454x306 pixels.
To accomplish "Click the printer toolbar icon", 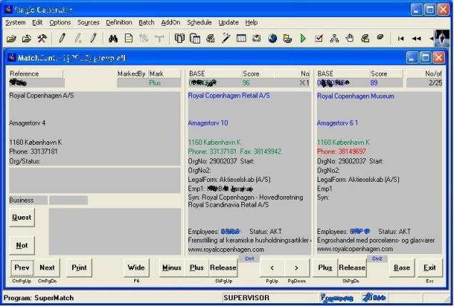I will [288, 39].
